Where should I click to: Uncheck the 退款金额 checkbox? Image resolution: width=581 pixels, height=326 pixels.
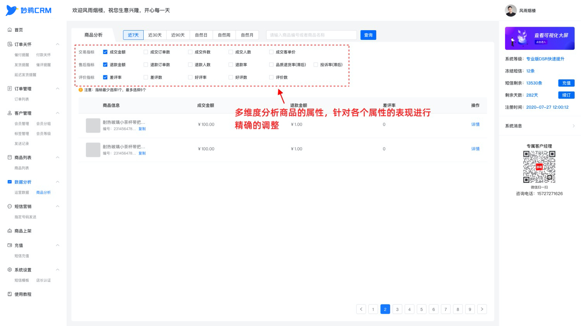point(105,65)
